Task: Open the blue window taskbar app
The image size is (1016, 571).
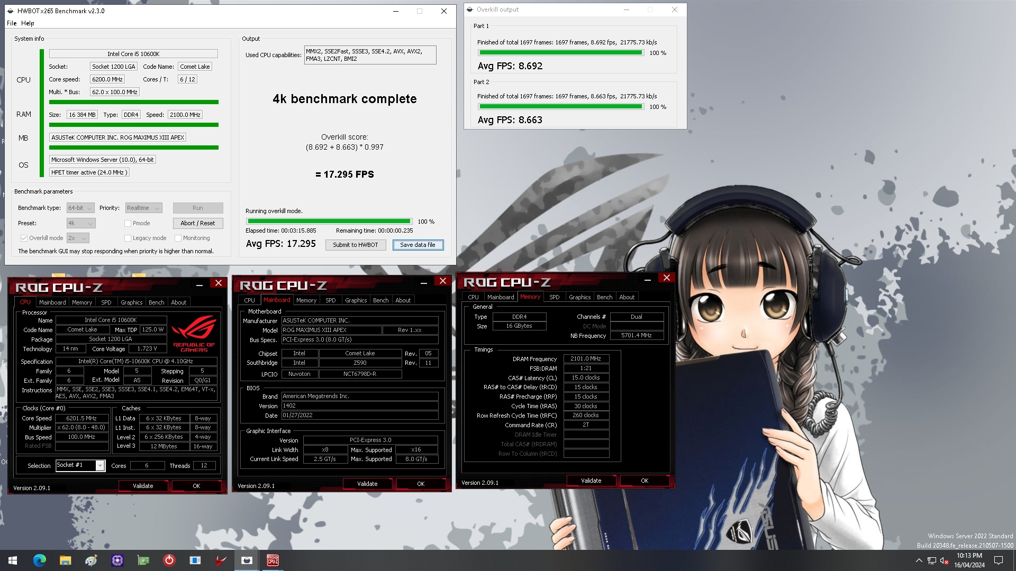Action: coord(195,560)
